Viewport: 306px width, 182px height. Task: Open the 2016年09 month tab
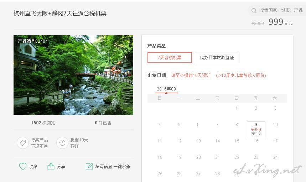point(166,89)
